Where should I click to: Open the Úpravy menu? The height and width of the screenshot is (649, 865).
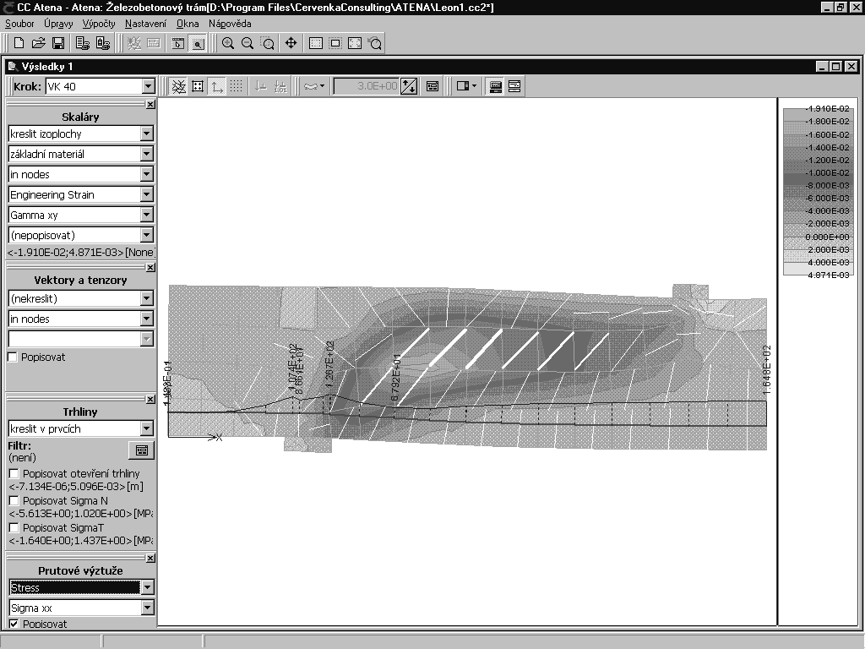click(58, 24)
